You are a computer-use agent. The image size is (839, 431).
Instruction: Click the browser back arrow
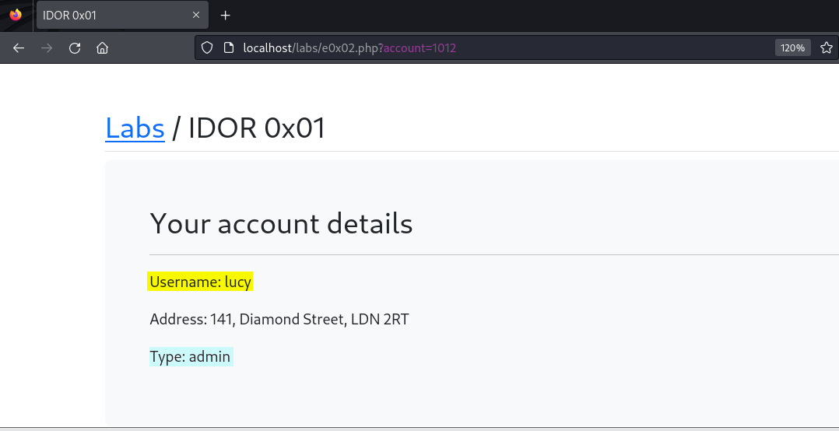coord(19,48)
